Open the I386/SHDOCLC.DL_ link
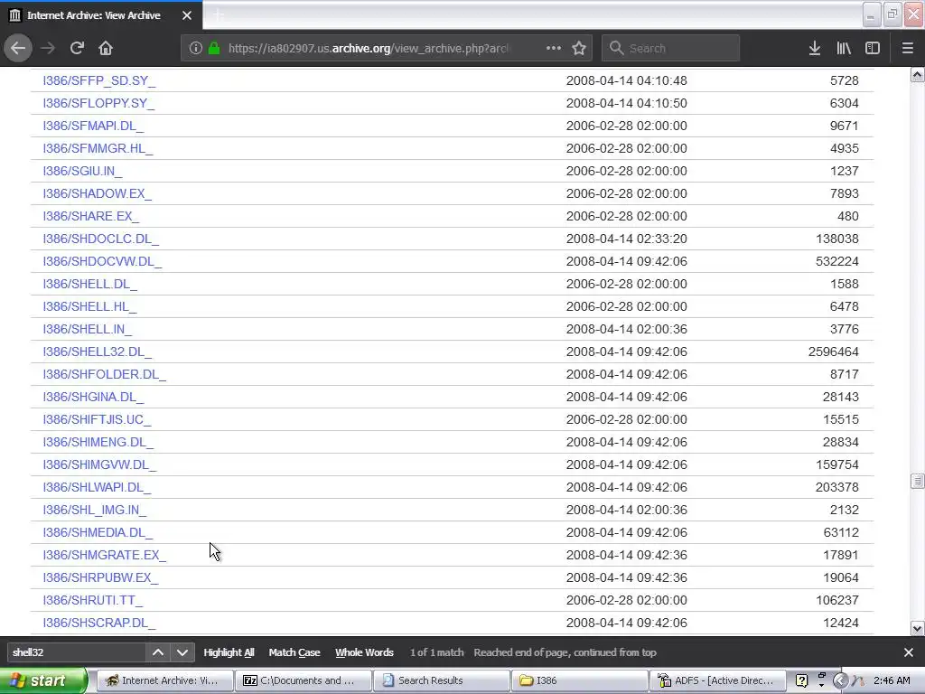 click(101, 239)
